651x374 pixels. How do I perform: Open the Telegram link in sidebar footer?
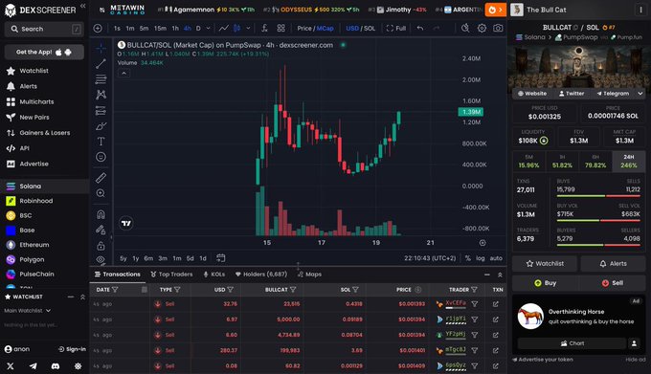pyautogui.click(x=33, y=366)
